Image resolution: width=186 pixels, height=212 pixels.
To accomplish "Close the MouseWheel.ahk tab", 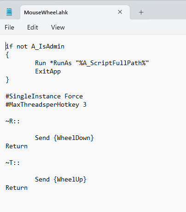I will 120,12.
